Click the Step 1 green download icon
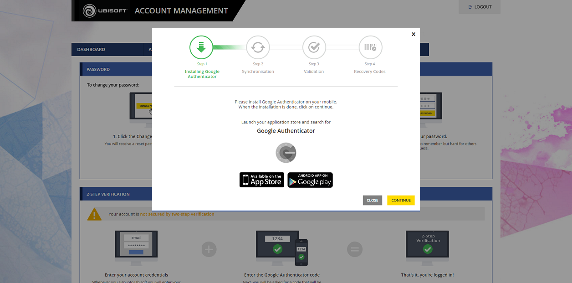This screenshot has width=572, height=283. click(x=201, y=47)
